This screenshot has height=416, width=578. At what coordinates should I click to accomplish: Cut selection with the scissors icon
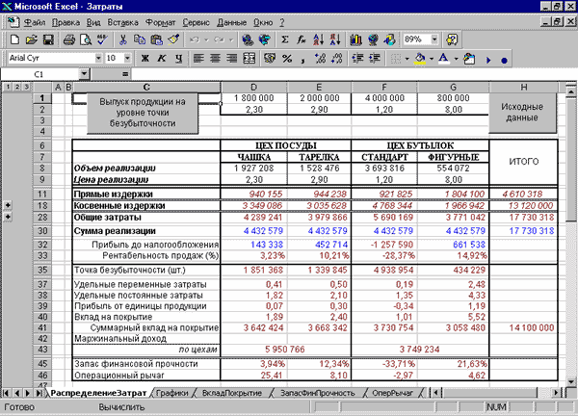122,39
